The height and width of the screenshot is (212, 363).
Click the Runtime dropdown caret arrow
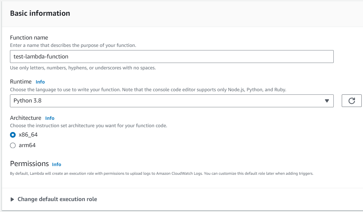pyautogui.click(x=327, y=101)
